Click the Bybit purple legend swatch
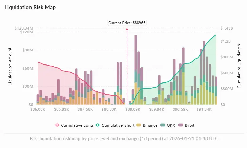The width and height of the screenshot is (247, 148). [181, 125]
